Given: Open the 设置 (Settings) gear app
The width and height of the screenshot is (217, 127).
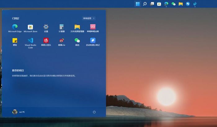Looking at the screenshot, I should coord(46,27).
